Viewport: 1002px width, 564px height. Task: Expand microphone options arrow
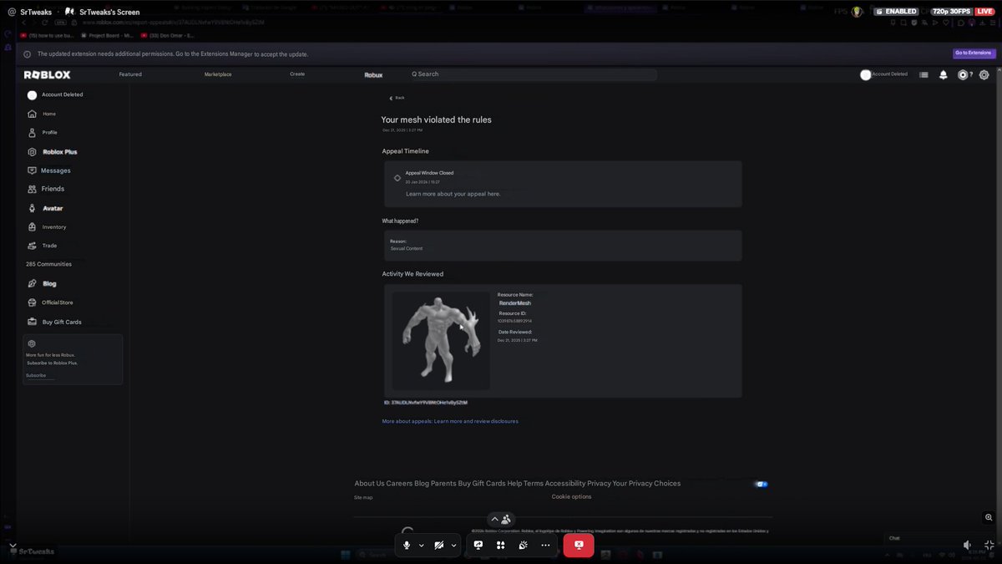tap(422, 545)
